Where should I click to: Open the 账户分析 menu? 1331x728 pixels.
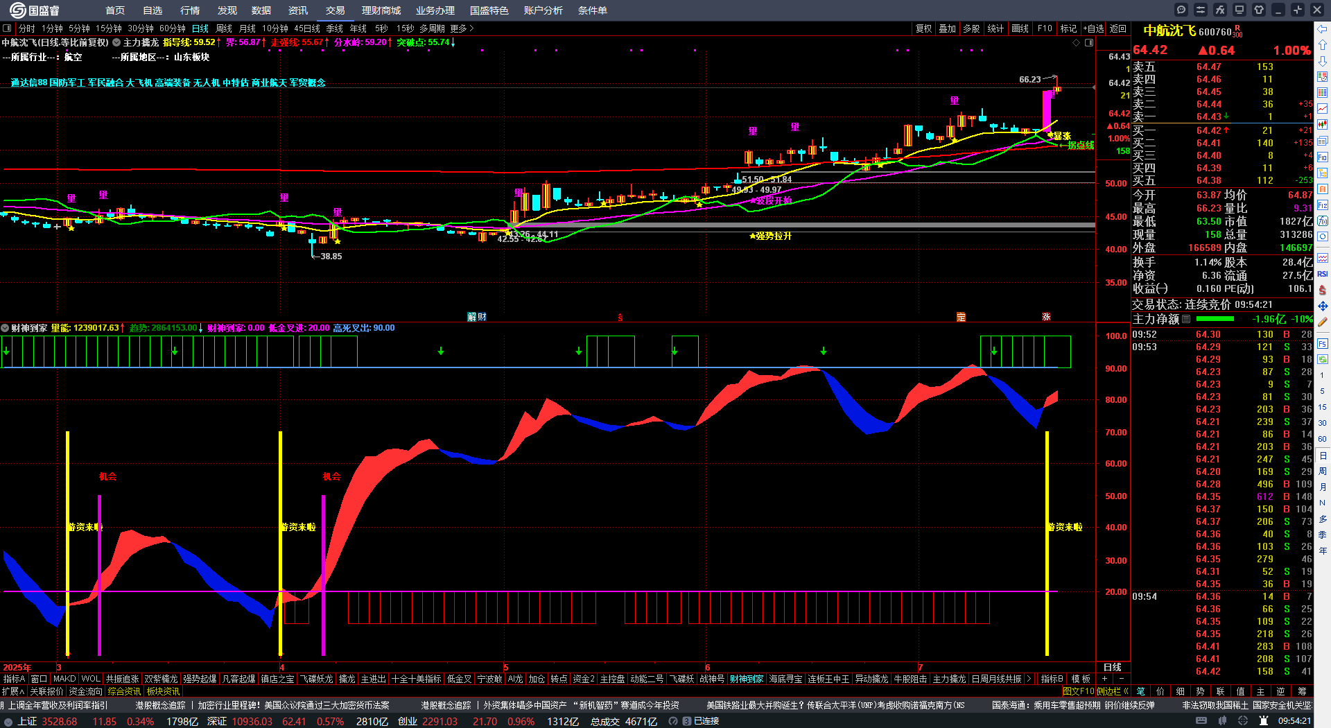[543, 10]
